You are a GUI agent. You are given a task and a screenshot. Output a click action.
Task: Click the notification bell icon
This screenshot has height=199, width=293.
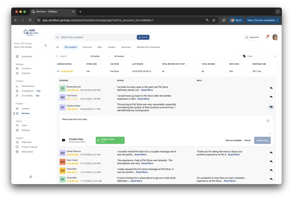click(267, 37)
